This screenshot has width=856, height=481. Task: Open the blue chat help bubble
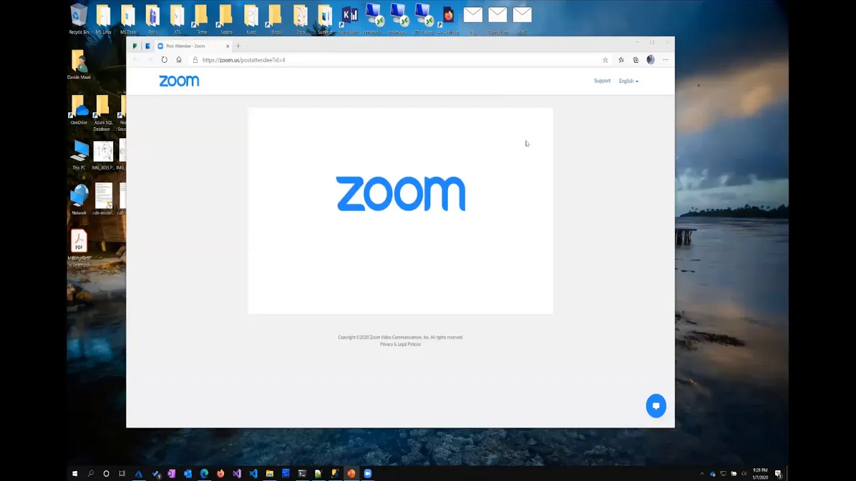pos(656,406)
